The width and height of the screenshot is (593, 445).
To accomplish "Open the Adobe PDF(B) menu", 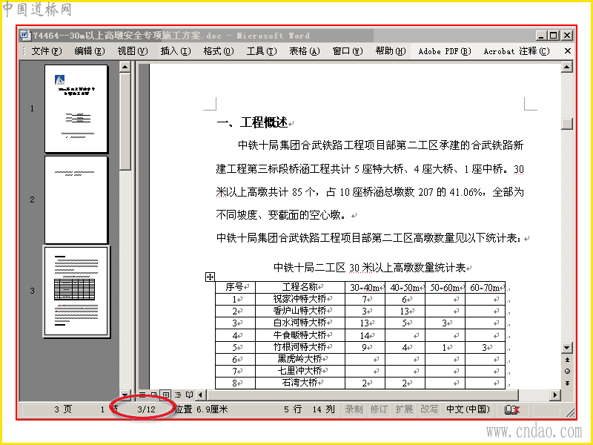I will click(x=444, y=51).
